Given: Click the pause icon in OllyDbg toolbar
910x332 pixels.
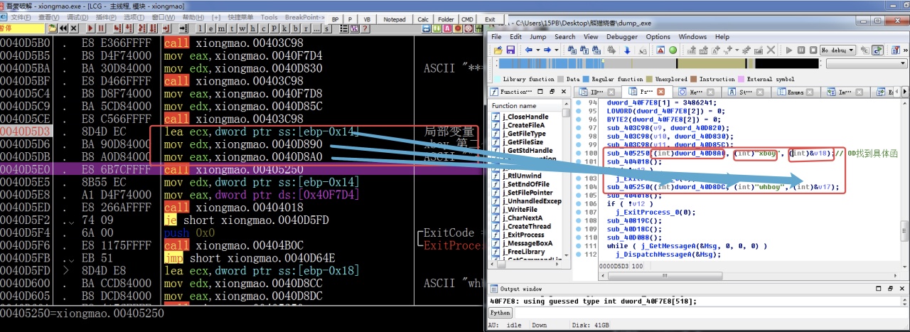Looking at the screenshot, I should click(x=101, y=28).
